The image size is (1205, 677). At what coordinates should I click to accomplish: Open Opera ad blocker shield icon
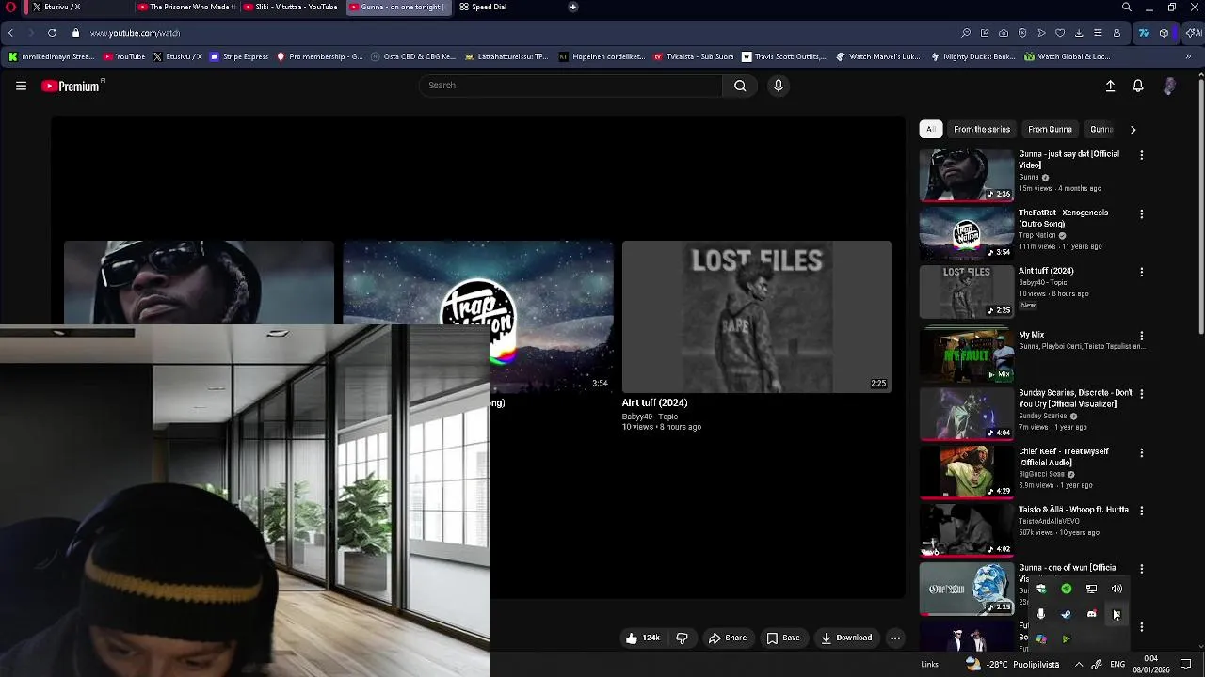pyautogui.click(x=1022, y=33)
